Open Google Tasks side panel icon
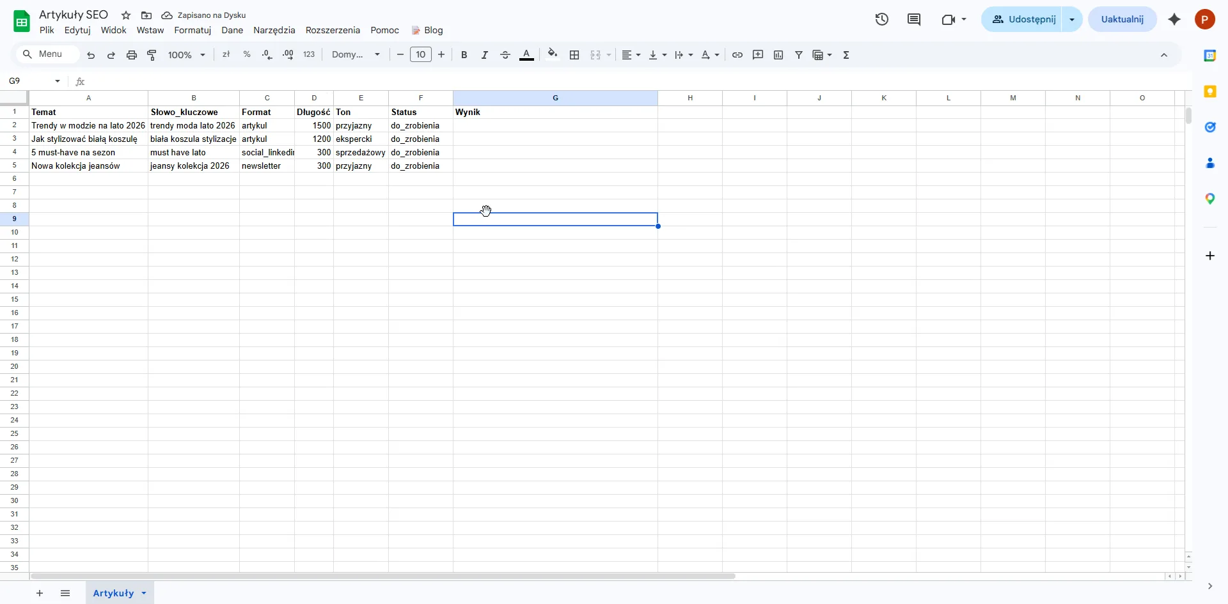Viewport: 1228px width, 604px height. pyautogui.click(x=1210, y=127)
